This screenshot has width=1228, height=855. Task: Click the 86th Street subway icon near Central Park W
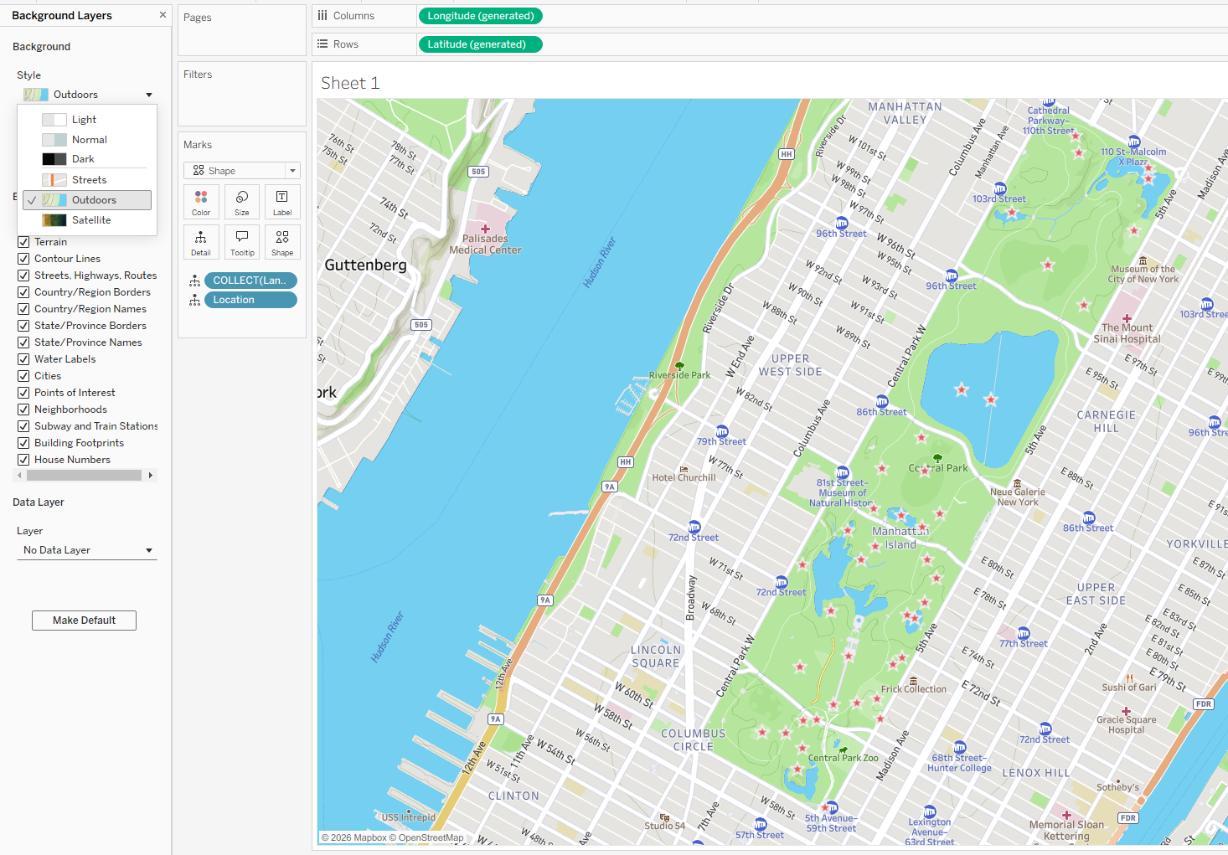point(882,401)
